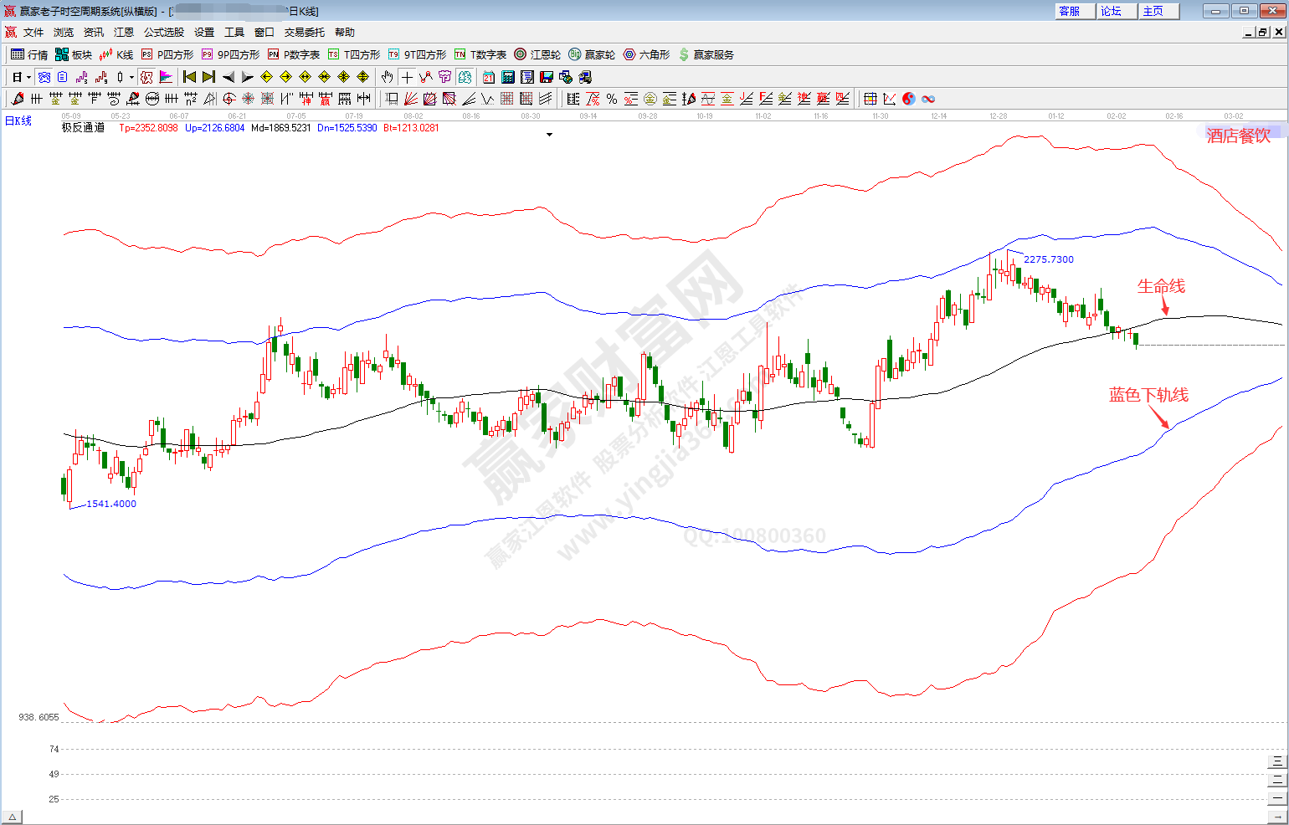Expand the period dropdown arrow beside 日 icon
This screenshot has width=1289, height=825.
click(x=28, y=77)
